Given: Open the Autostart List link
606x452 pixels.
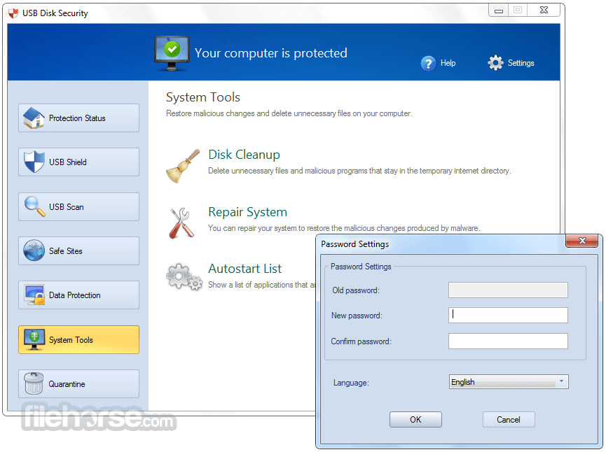Looking at the screenshot, I should coord(245,269).
